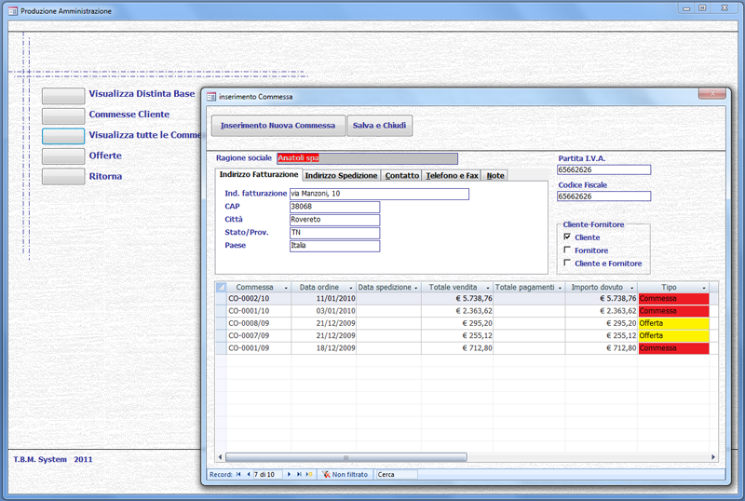Screen dimensions: 745x501
Task: Click the record number box 7 di 10
Action: tap(267, 474)
